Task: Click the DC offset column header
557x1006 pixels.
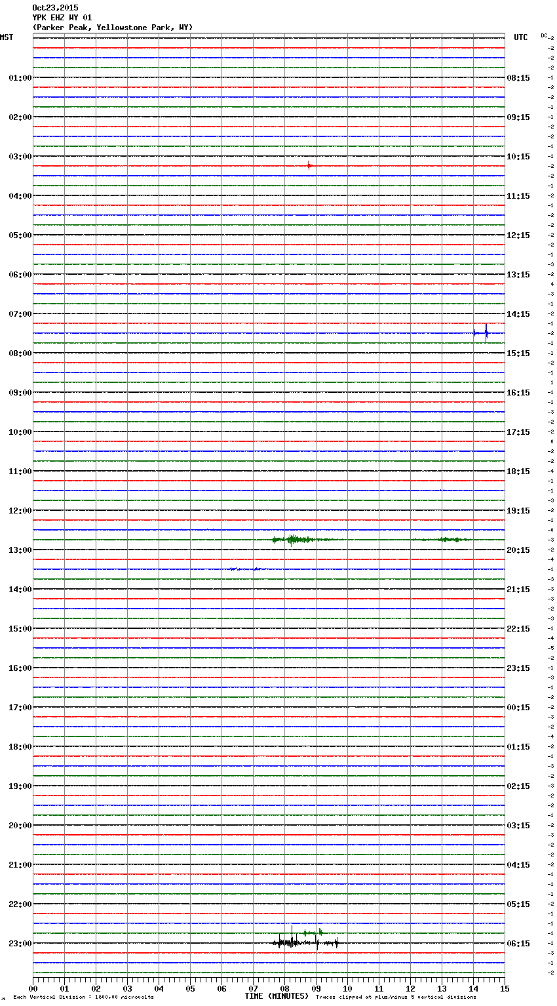Action: click(544, 35)
